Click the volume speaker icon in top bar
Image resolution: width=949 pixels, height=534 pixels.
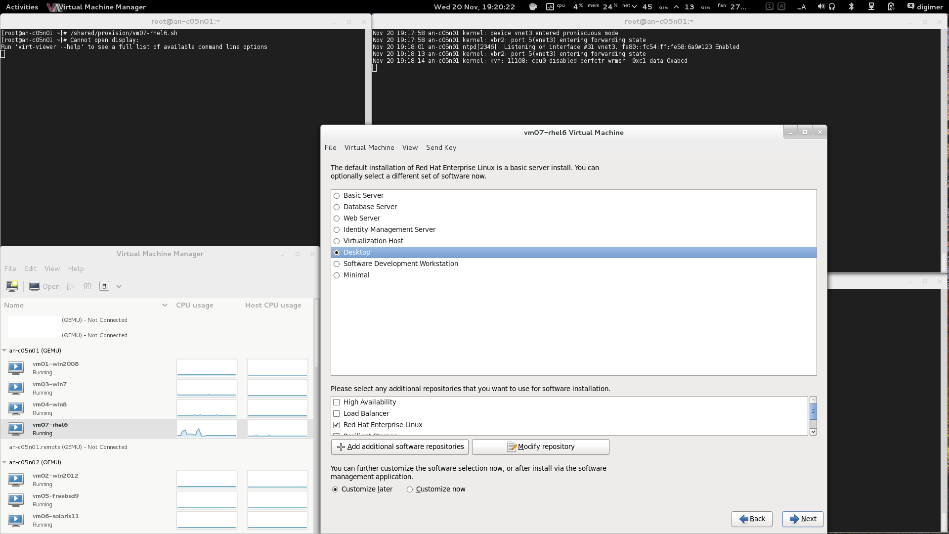[821, 6]
